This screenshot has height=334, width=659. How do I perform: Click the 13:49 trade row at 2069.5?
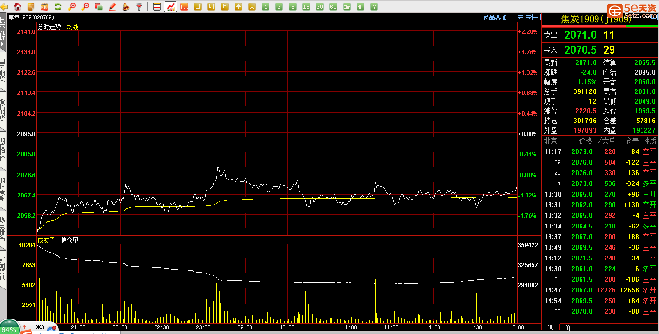coord(600,247)
